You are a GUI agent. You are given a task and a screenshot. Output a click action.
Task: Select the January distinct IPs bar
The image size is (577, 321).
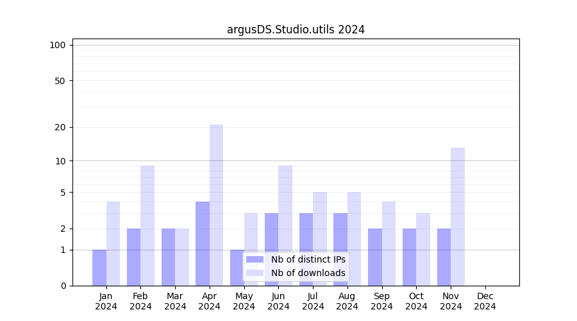(99, 268)
